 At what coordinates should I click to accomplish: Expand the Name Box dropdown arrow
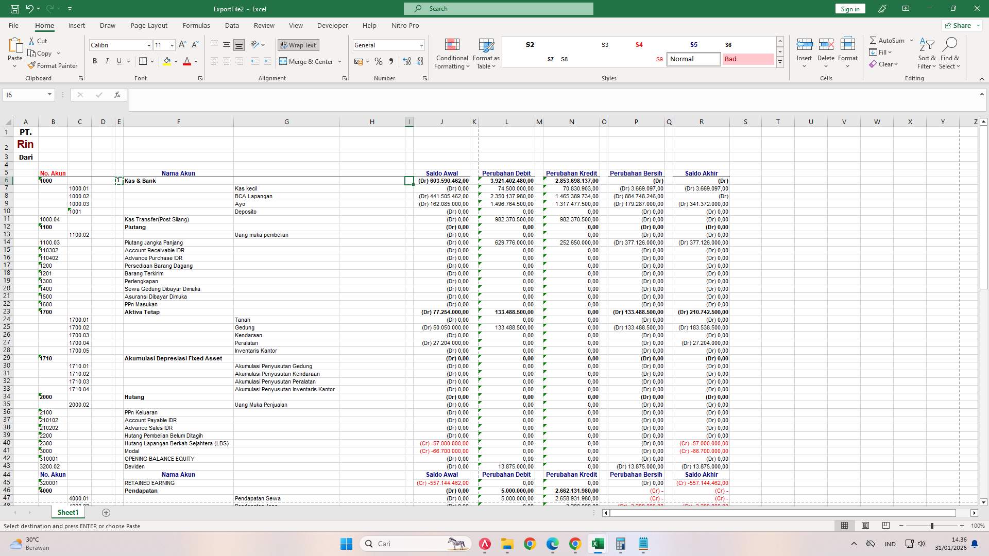(x=49, y=95)
